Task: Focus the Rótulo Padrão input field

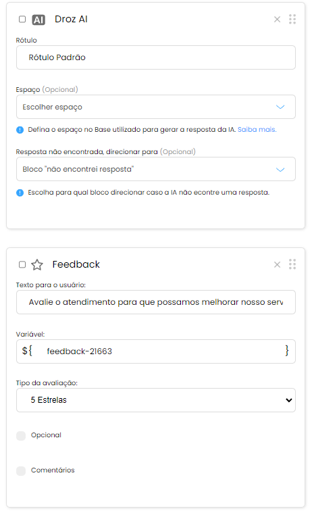Action: tap(156, 57)
